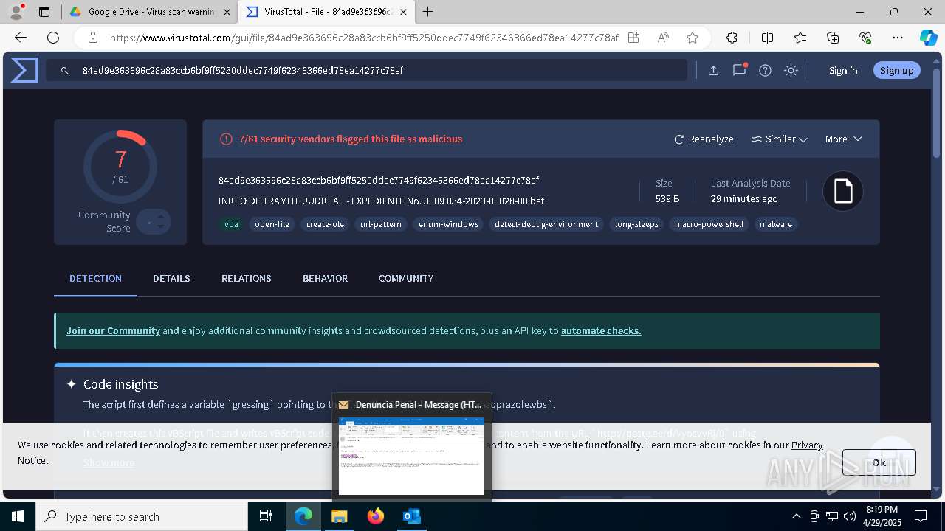945x531 pixels.
Task: Open the notifications chat icon
Action: click(739, 70)
